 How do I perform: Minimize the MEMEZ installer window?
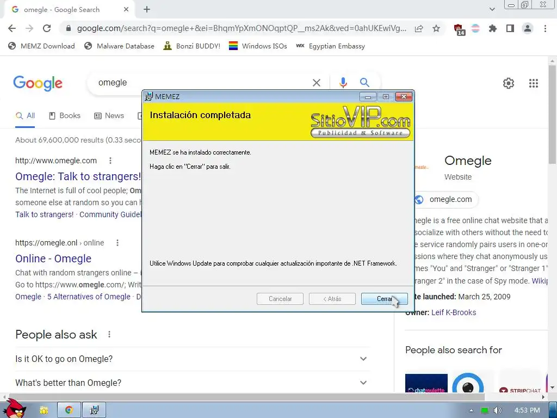368,97
